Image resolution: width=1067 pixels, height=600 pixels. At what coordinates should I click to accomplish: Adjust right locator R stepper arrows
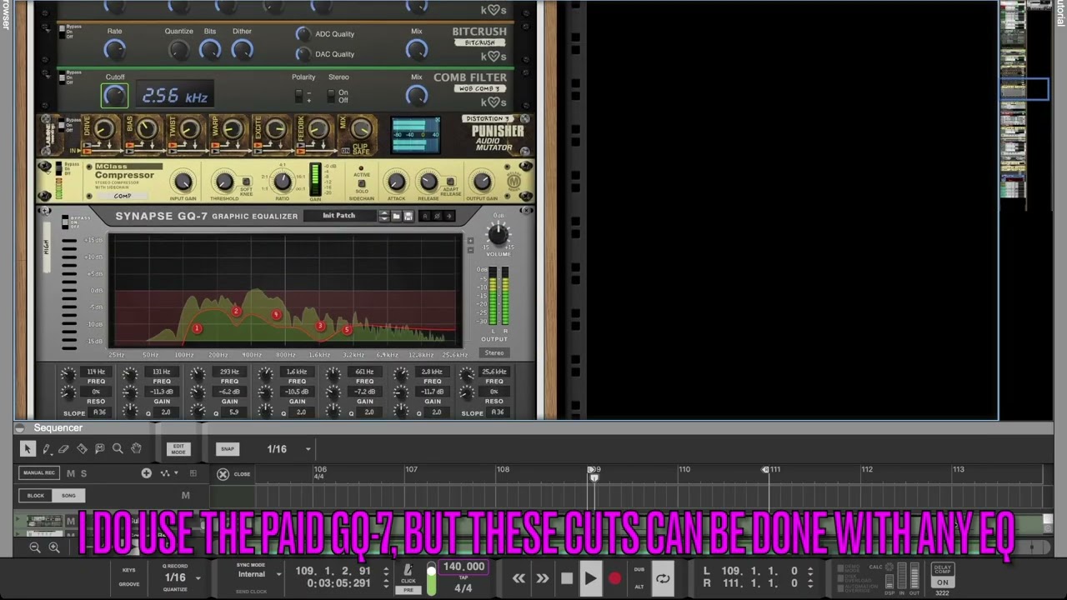(x=810, y=583)
